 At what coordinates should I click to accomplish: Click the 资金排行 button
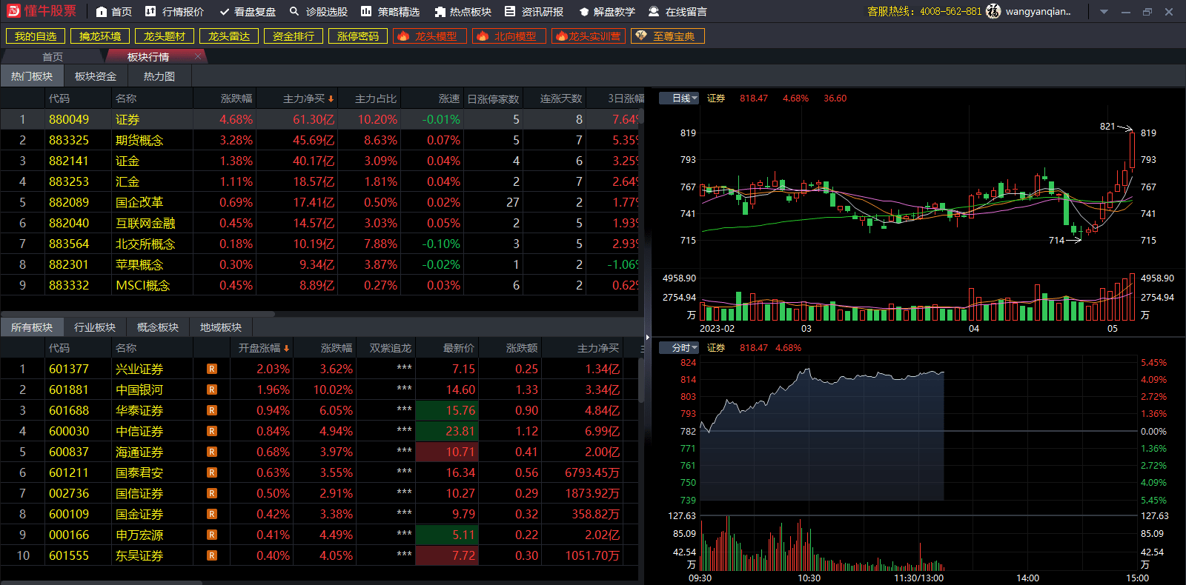(x=294, y=36)
